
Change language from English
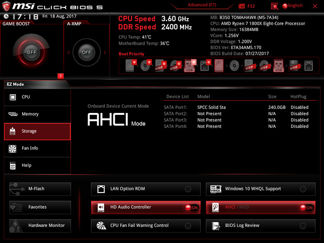click(x=292, y=6)
